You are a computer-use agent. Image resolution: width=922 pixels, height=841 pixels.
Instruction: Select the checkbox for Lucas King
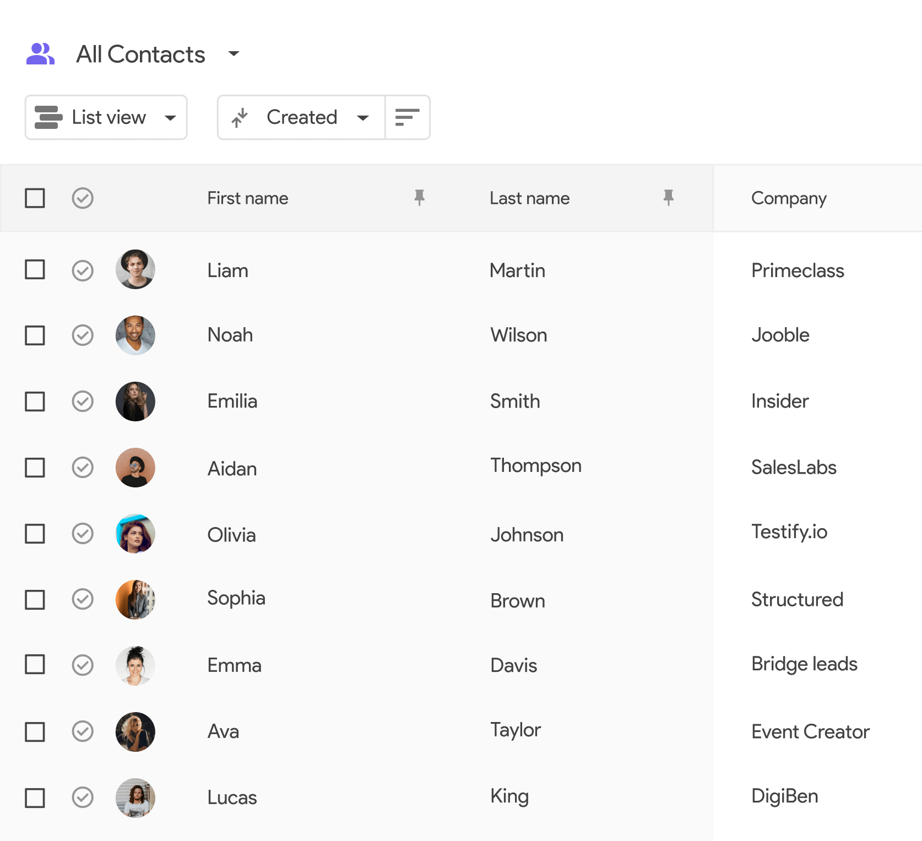click(35, 797)
